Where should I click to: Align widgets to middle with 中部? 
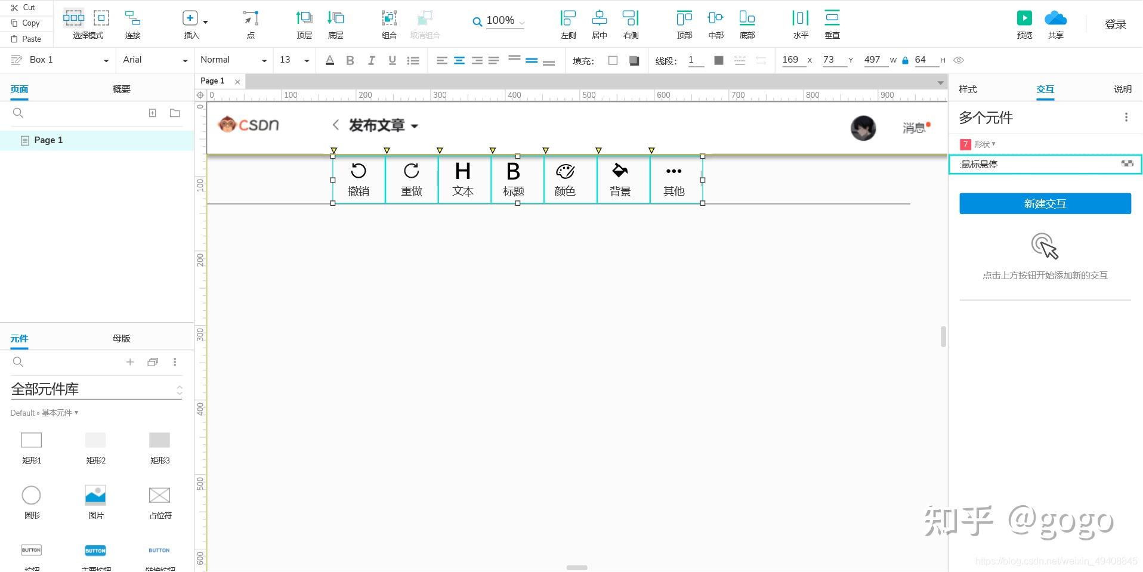[x=716, y=24]
